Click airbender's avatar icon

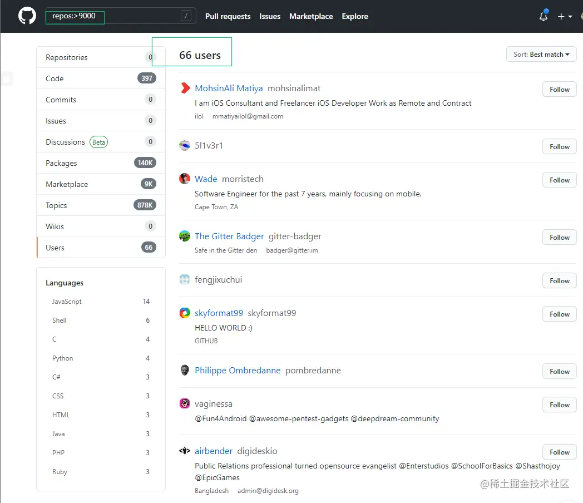click(x=185, y=451)
